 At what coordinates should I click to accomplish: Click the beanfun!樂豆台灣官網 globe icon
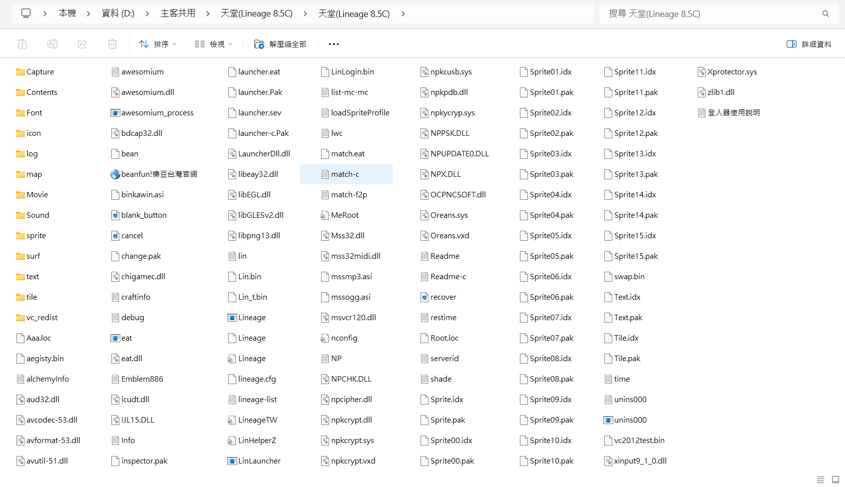point(115,174)
